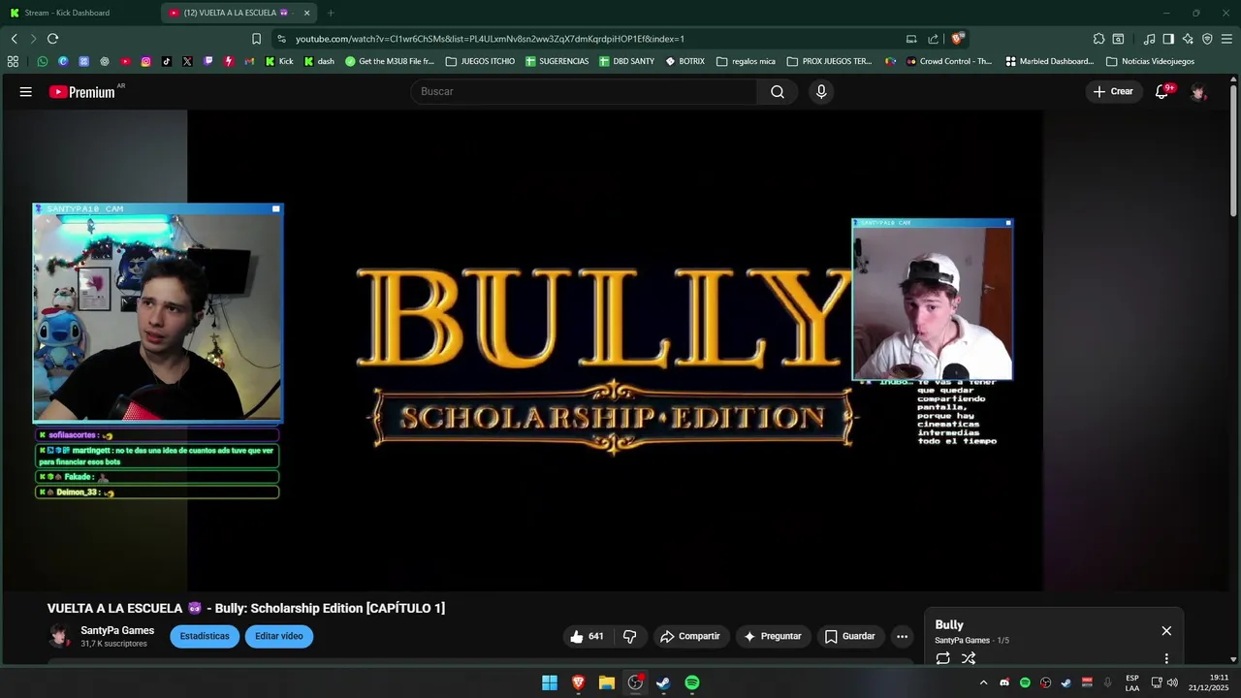Share this page via address bar icon
This screenshot has width=1241, height=698.
(x=933, y=39)
